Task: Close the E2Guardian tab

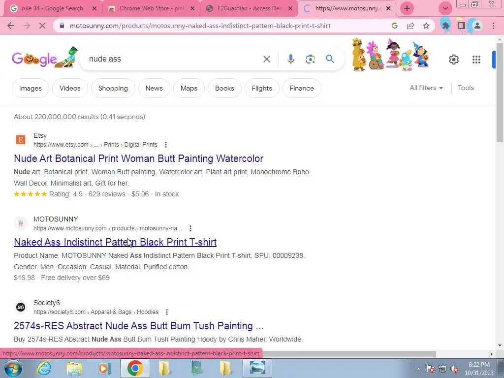Action: point(290,9)
